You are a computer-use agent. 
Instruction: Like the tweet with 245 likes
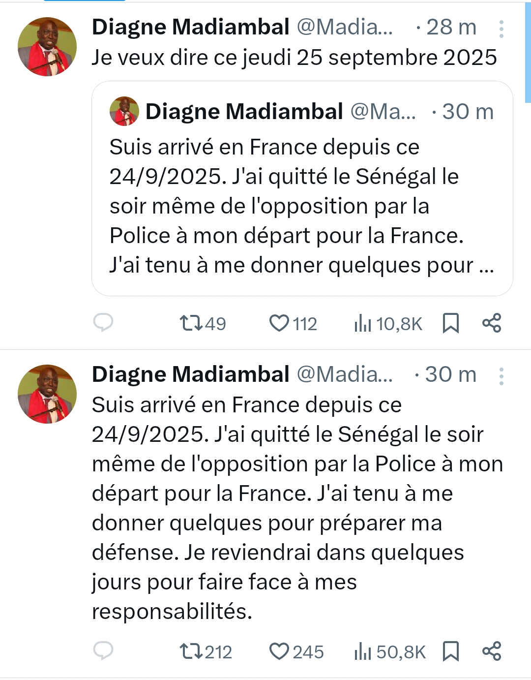[294, 650]
